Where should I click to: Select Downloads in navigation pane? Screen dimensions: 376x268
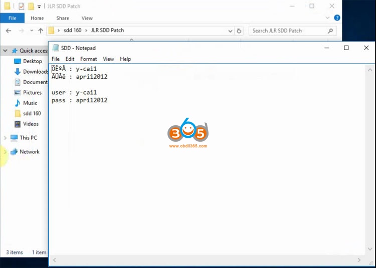pyautogui.click(x=36, y=72)
